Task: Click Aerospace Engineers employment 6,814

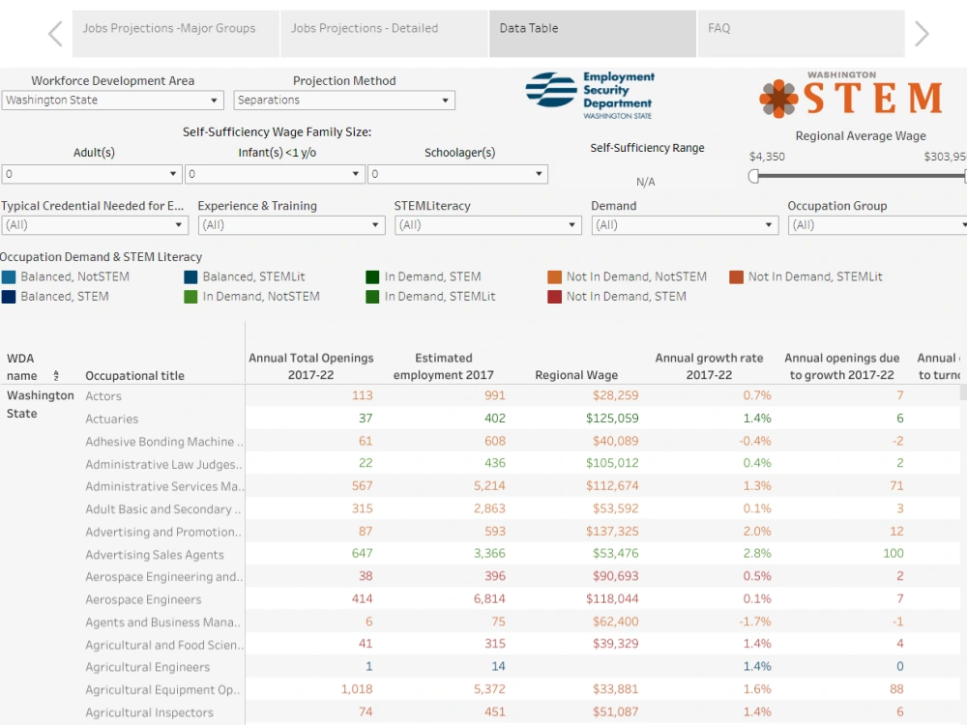Action: point(489,598)
